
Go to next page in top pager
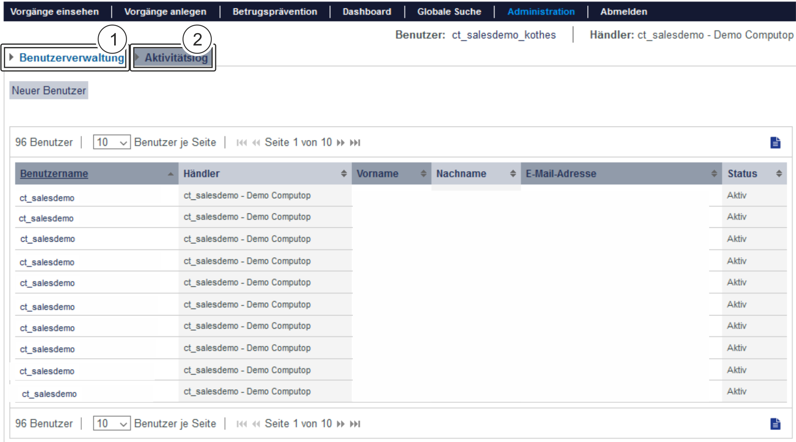[x=341, y=143]
